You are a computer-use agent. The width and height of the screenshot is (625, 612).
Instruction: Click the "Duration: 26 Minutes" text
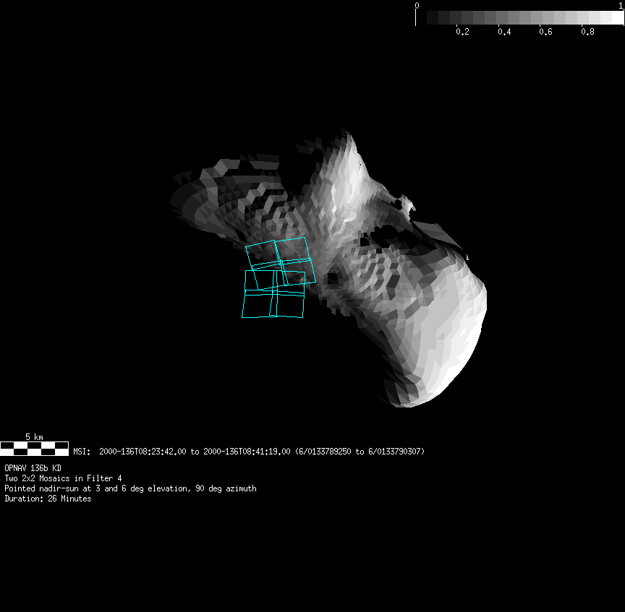coord(48,499)
